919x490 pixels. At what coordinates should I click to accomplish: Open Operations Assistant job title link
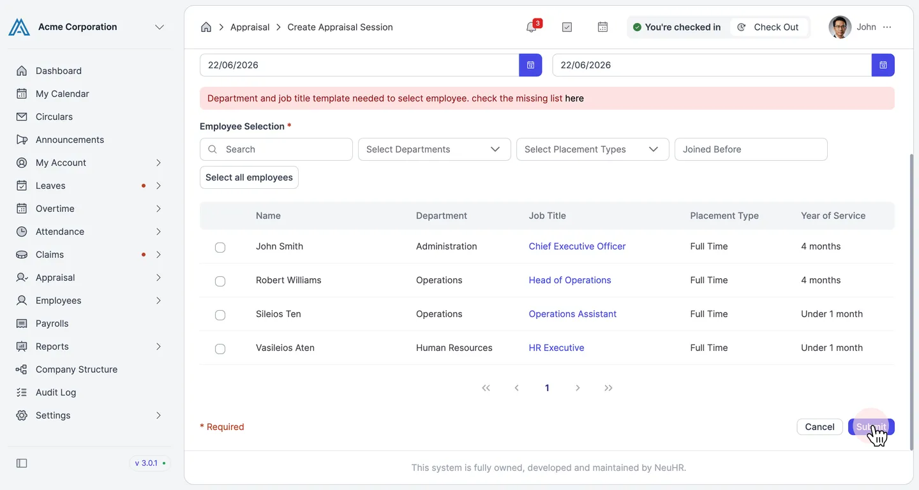[x=572, y=314]
